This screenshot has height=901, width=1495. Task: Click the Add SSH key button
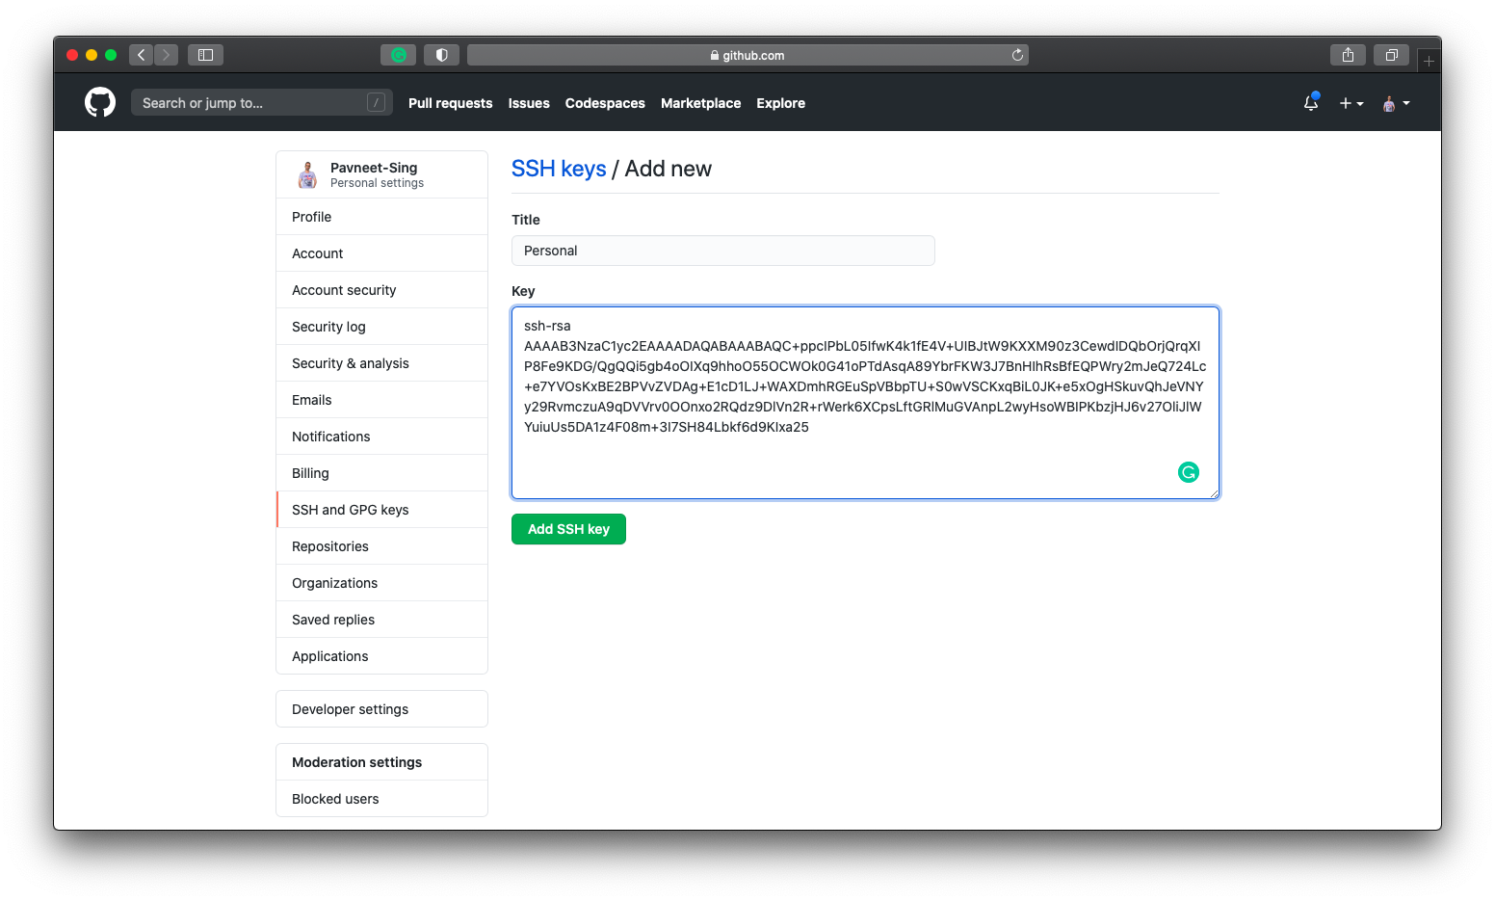point(568,529)
